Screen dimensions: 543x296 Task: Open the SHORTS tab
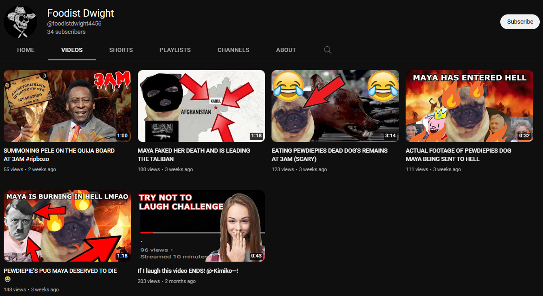[121, 50]
